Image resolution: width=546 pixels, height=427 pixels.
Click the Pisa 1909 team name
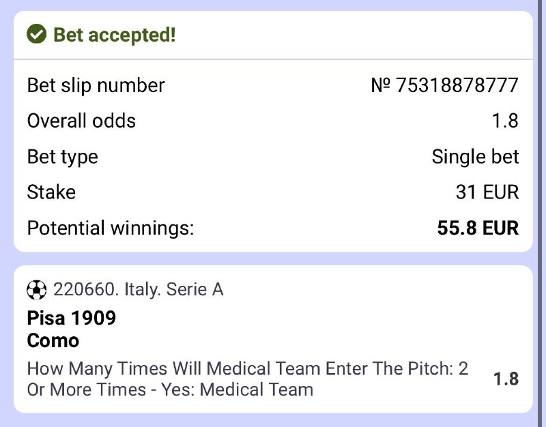(72, 318)
